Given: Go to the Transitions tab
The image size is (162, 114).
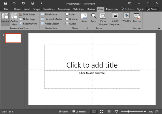Looking at the screenshot, I should tap(49, 9).
